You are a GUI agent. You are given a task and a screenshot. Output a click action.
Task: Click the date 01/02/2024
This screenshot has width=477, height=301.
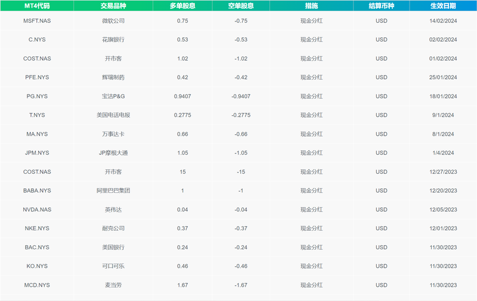pyautogui.click(x=443, y=58)
